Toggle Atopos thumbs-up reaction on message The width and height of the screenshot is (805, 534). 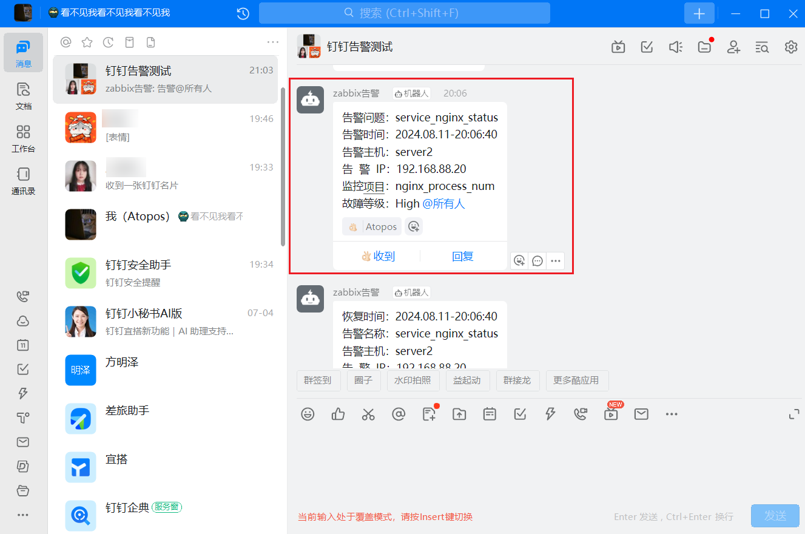click(x=372, y=226)
